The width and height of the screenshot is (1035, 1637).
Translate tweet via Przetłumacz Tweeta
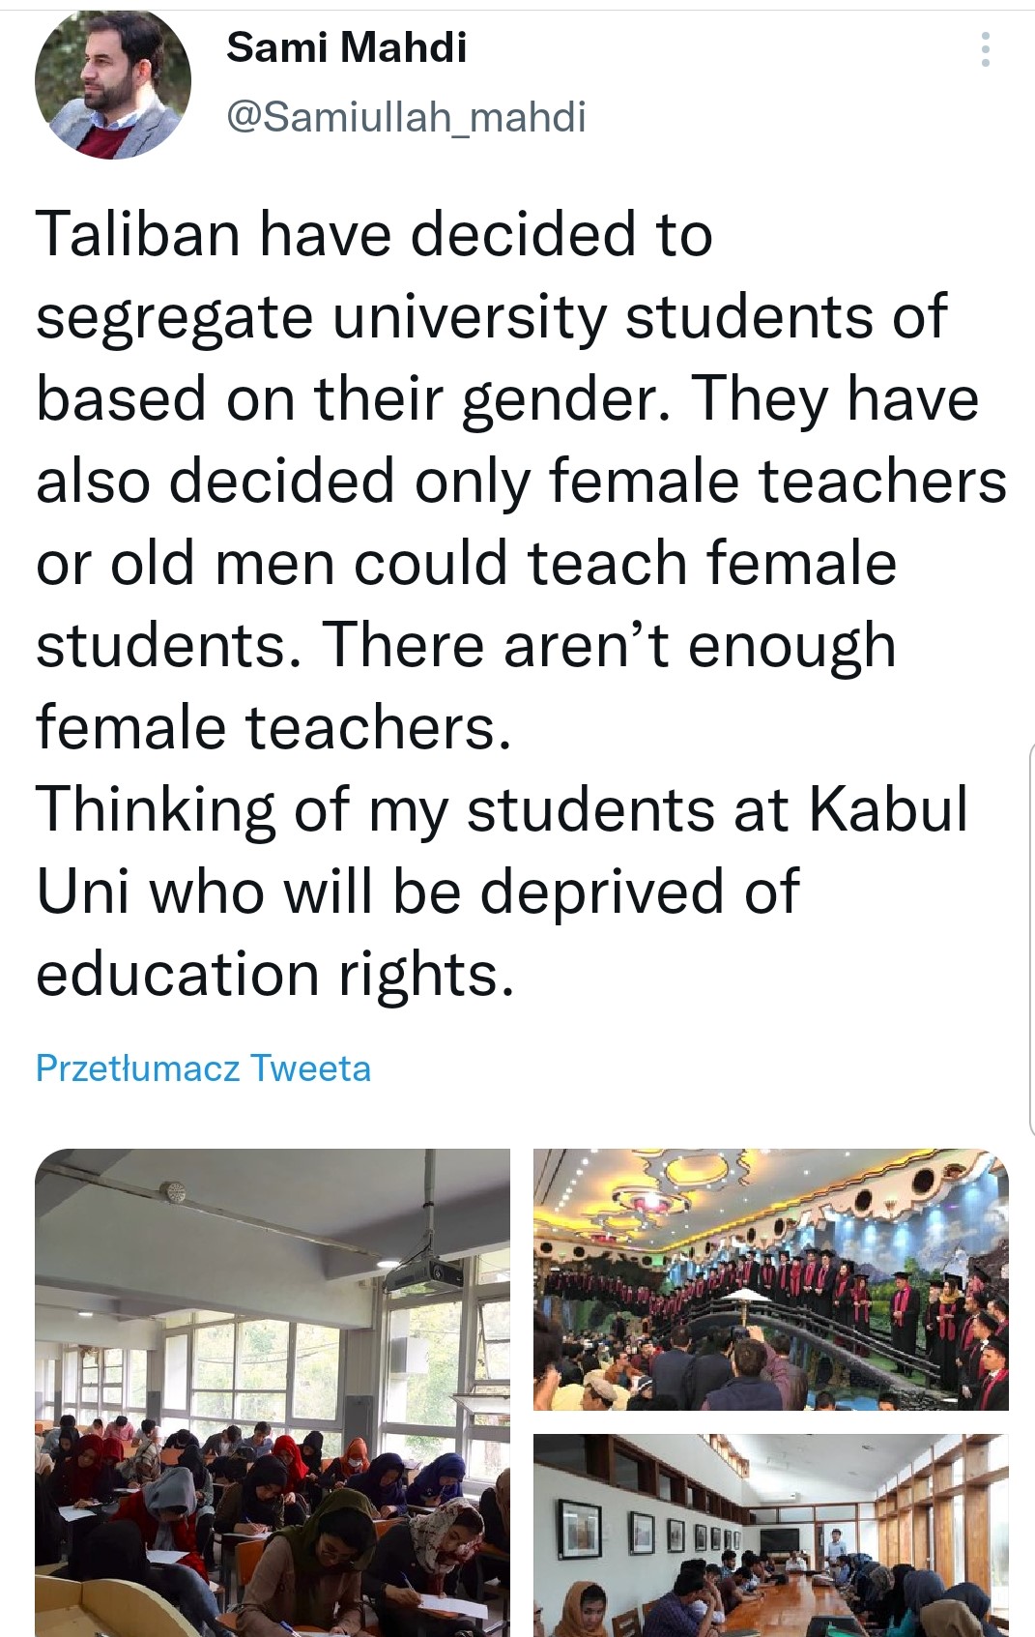tap(203, 1068)
